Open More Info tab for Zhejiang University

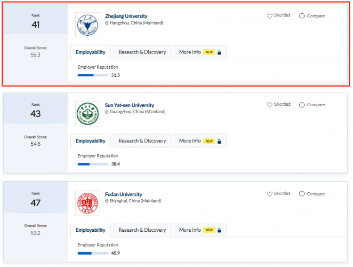200,52
